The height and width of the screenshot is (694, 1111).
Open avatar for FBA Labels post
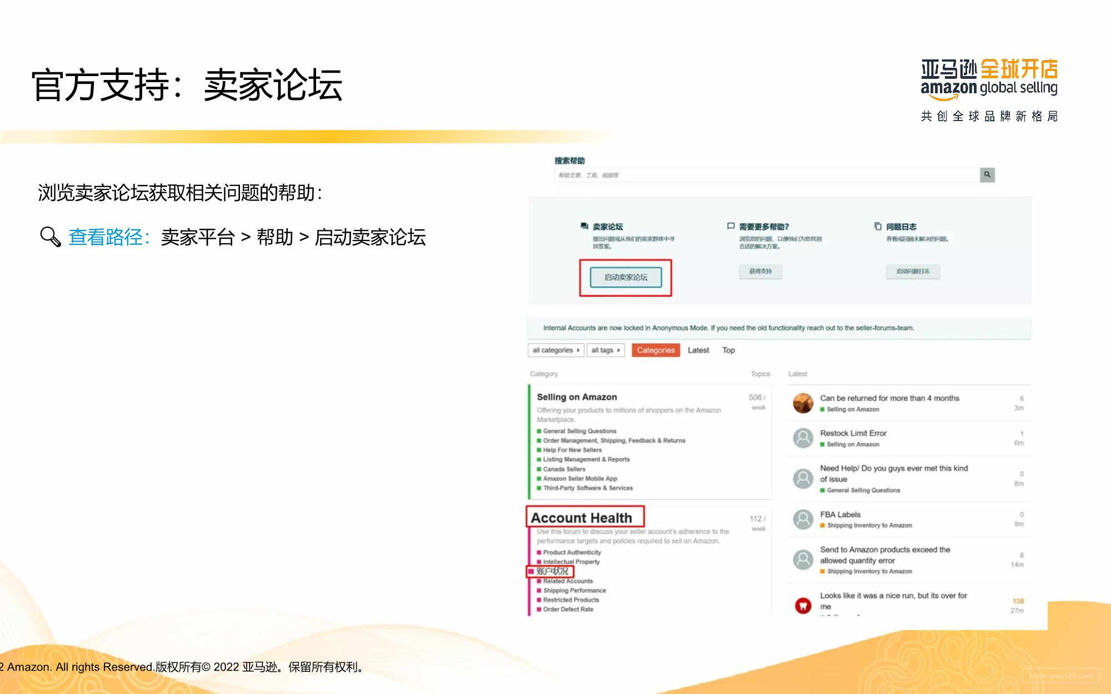(x=803, y=520)
